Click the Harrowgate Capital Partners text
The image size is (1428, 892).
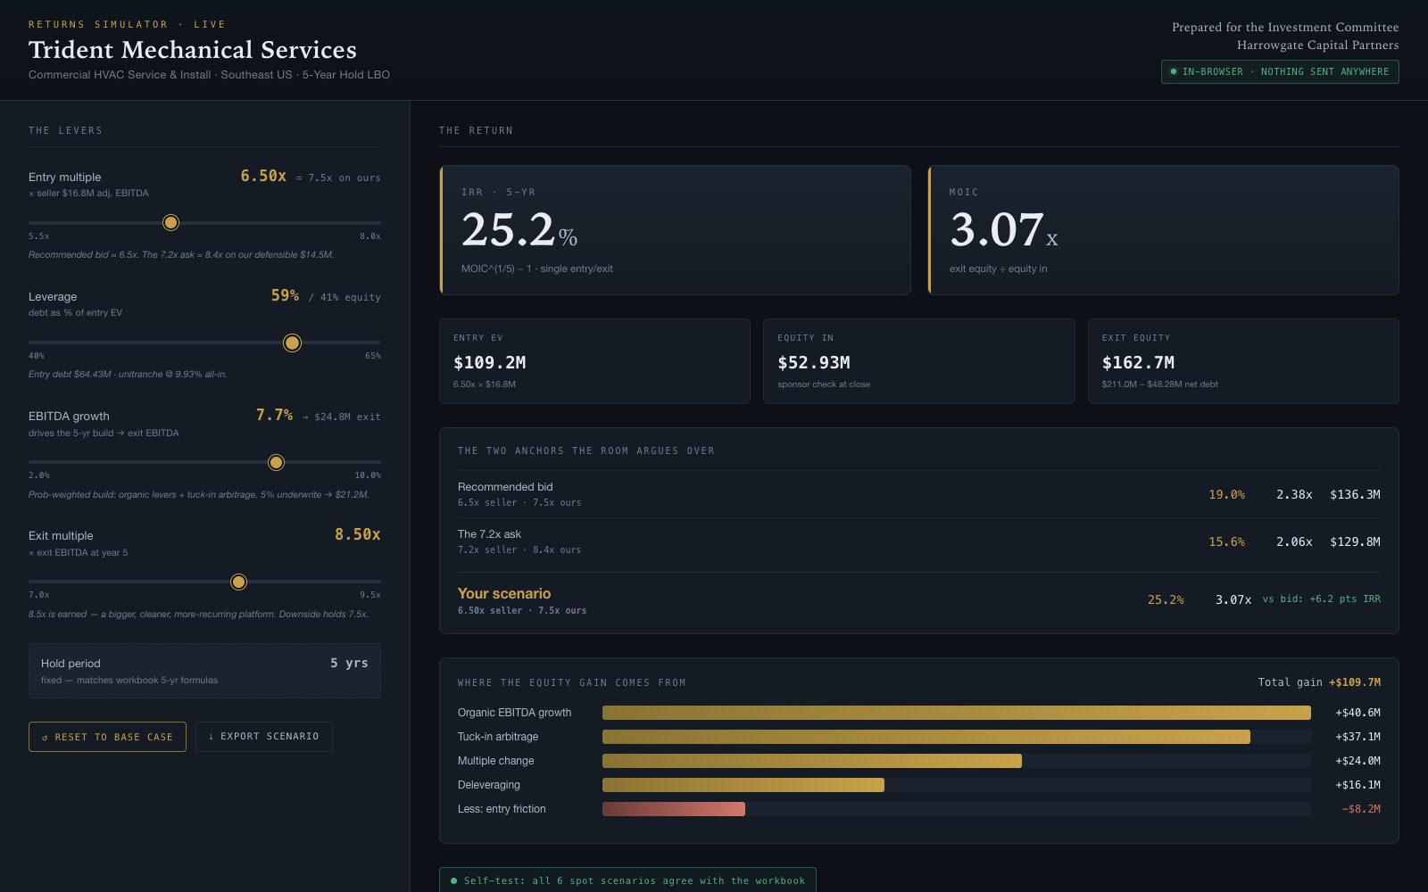[1317, 45]
